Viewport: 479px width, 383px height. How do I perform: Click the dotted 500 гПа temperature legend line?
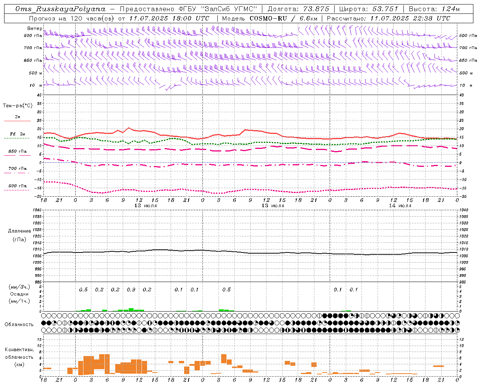coord(17,190)
